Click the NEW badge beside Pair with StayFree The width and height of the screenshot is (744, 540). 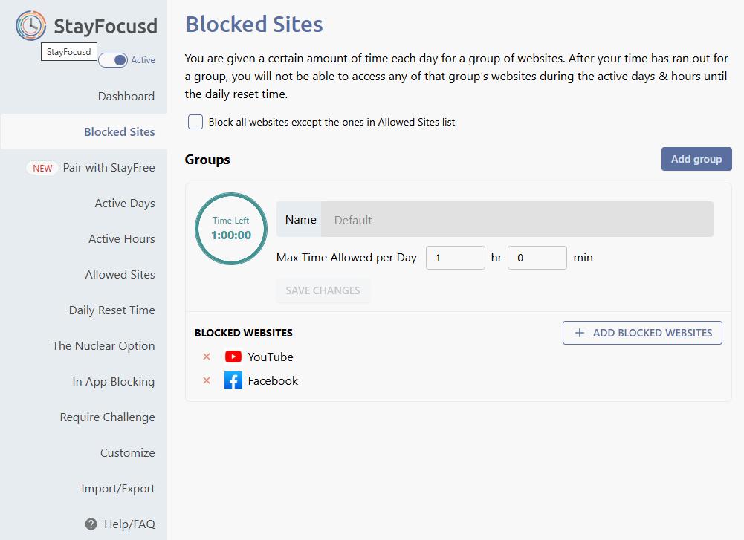pyautogui.click(x=42, y=167)
